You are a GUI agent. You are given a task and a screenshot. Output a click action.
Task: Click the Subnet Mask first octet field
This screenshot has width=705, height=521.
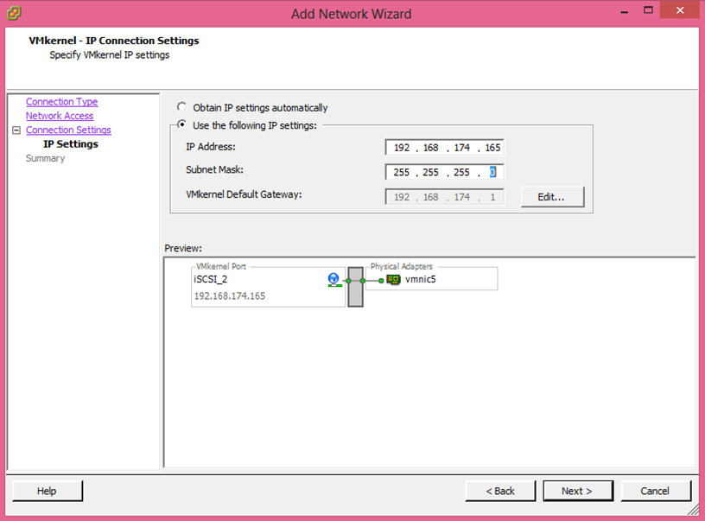pyautogui.click(x=401, y=172)
